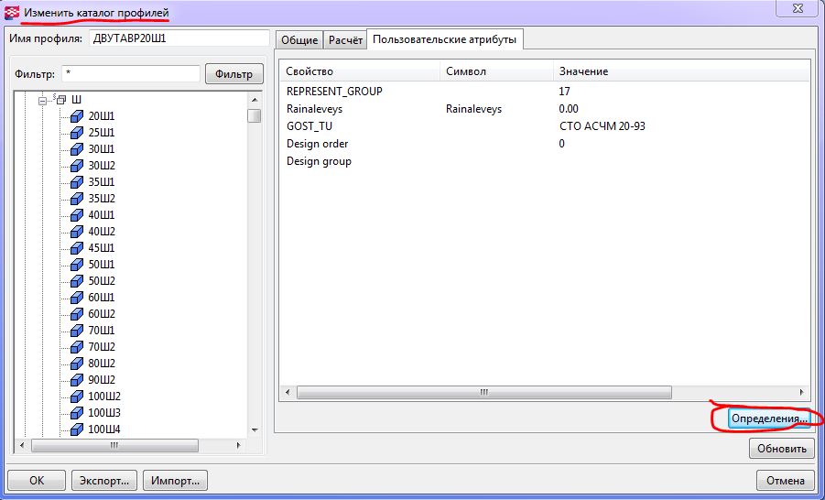Click the tree scrollbar up arrow

[x=255, y=100]
